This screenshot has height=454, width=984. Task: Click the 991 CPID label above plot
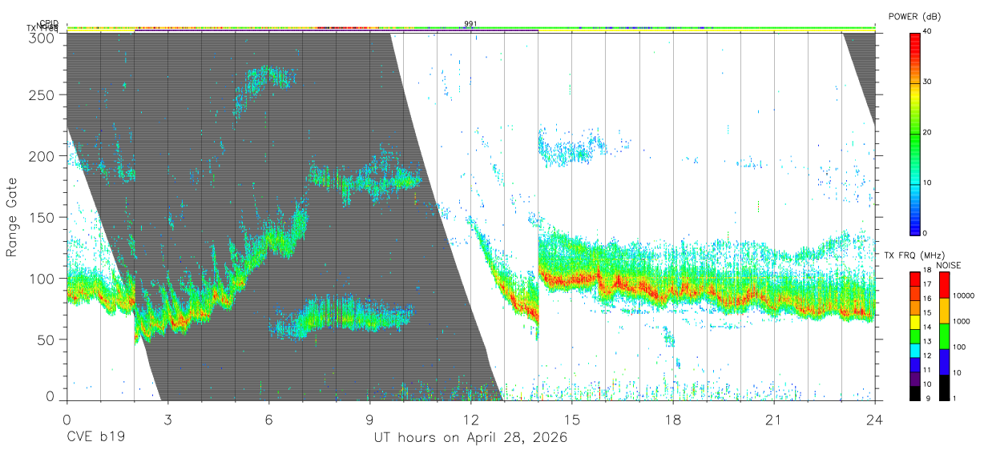pos(470,24)
